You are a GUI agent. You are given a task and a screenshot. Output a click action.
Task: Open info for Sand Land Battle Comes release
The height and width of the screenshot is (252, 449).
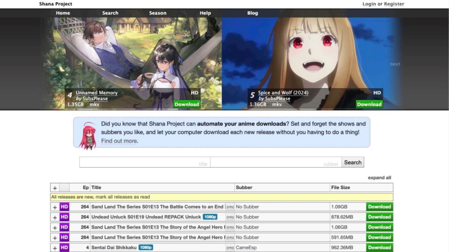[230, 207]
